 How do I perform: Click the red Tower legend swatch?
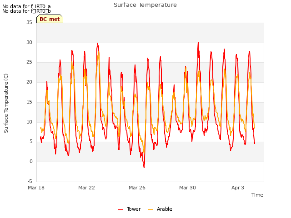pyautogui.click(x=120, y=210)
